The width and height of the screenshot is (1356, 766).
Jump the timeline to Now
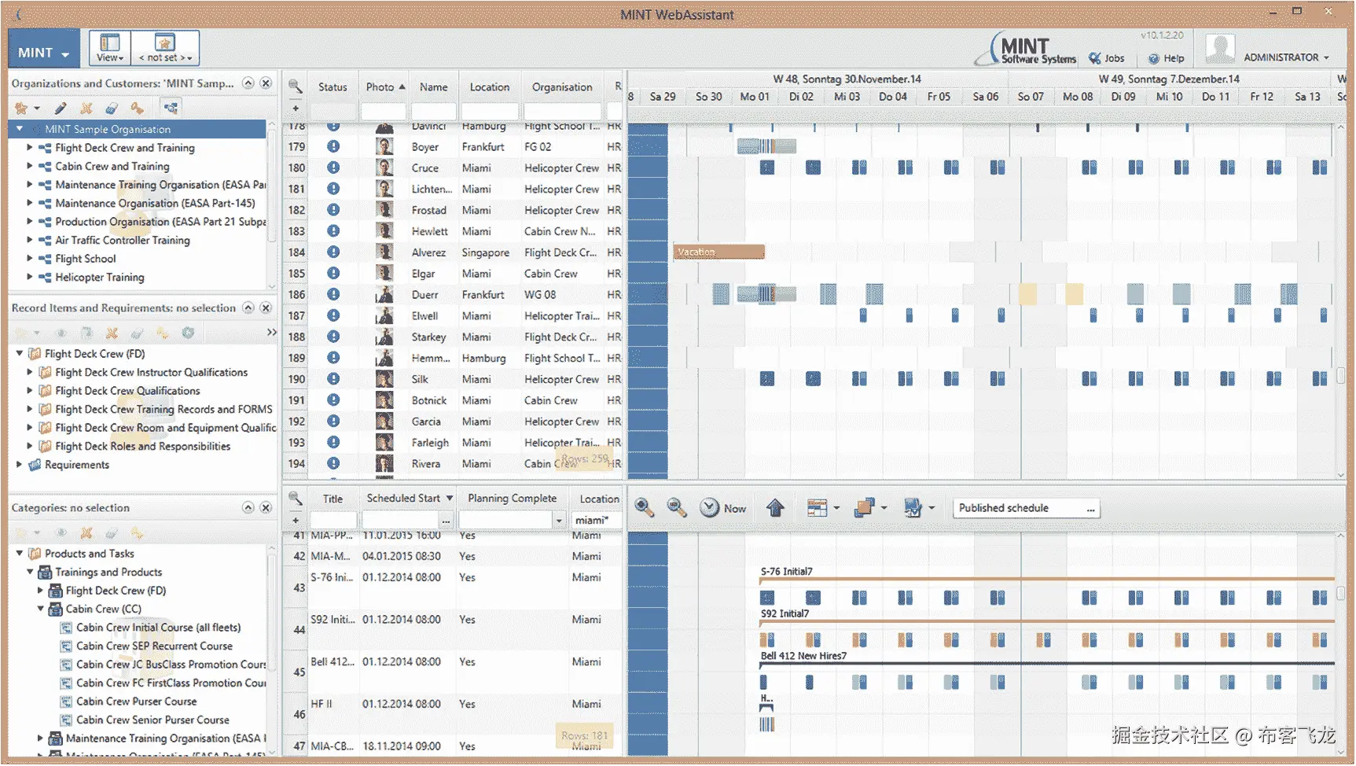click(x=722, y=508)
